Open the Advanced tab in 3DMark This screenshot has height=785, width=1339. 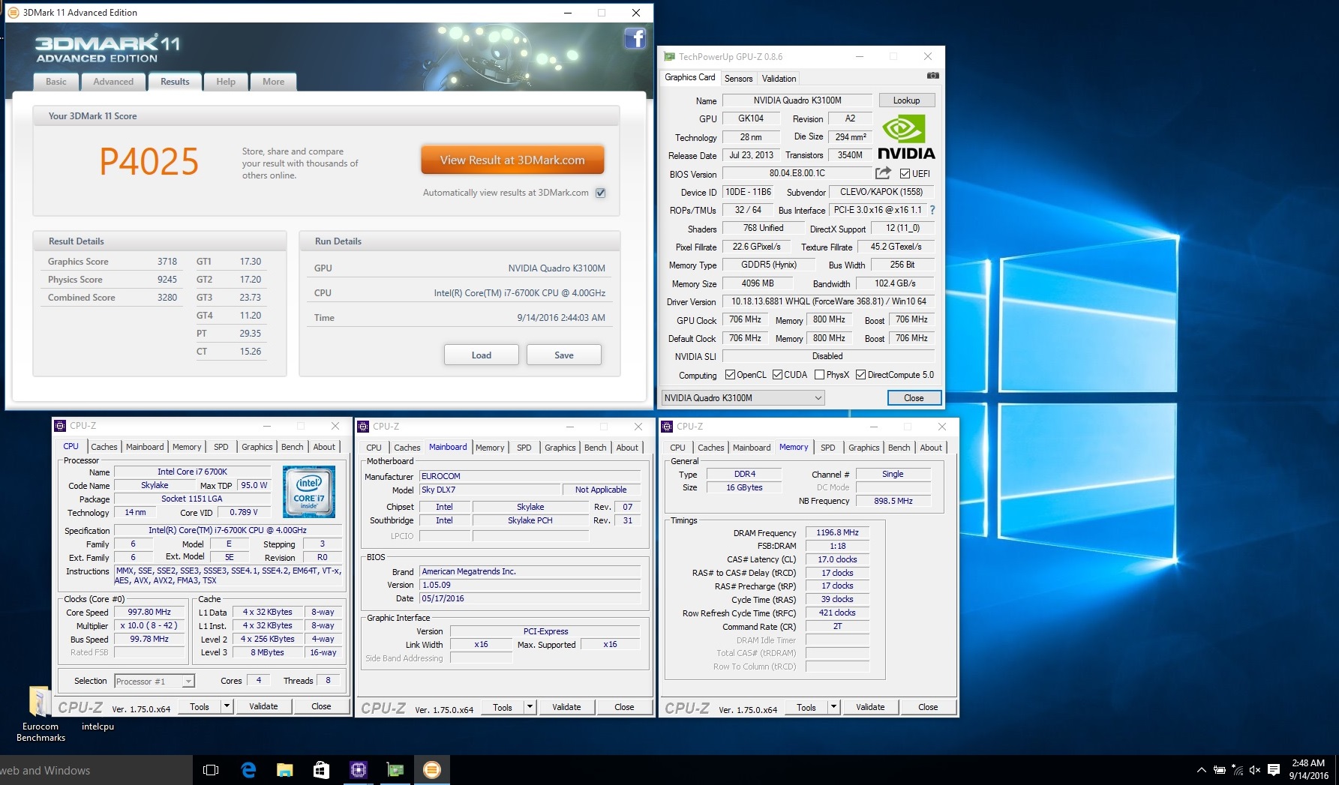click(113, 82)
